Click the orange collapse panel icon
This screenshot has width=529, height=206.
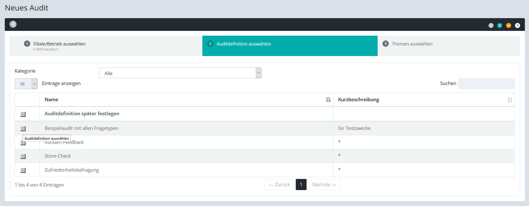click(509, 25)
